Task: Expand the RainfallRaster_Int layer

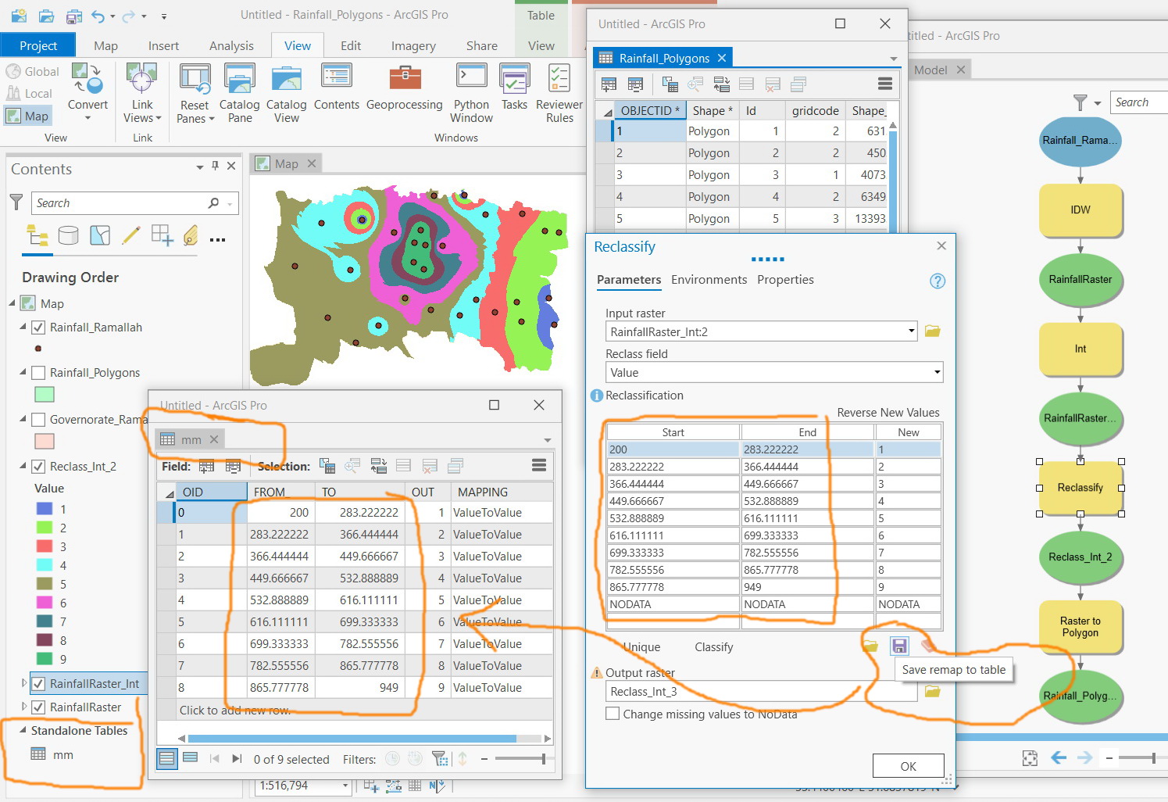Action: tap(23, 683)
